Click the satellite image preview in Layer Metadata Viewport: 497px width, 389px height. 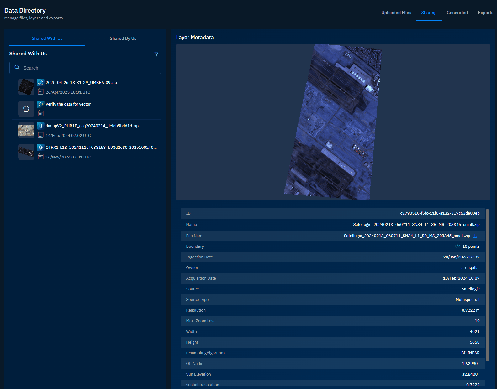[x=333, y=122]
